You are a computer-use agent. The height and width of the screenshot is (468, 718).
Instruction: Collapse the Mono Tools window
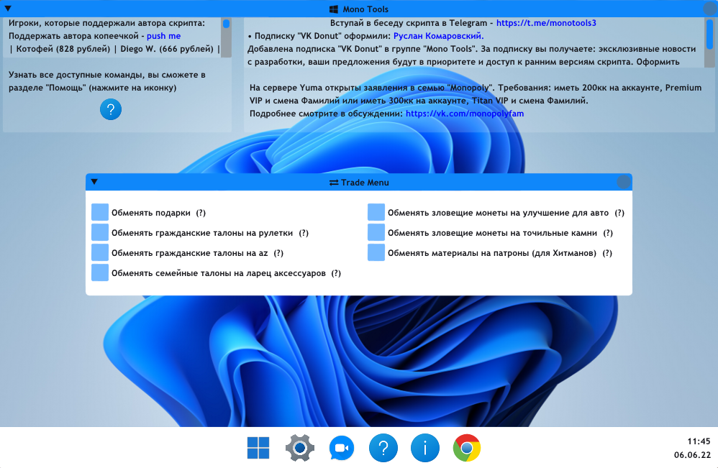8,8
